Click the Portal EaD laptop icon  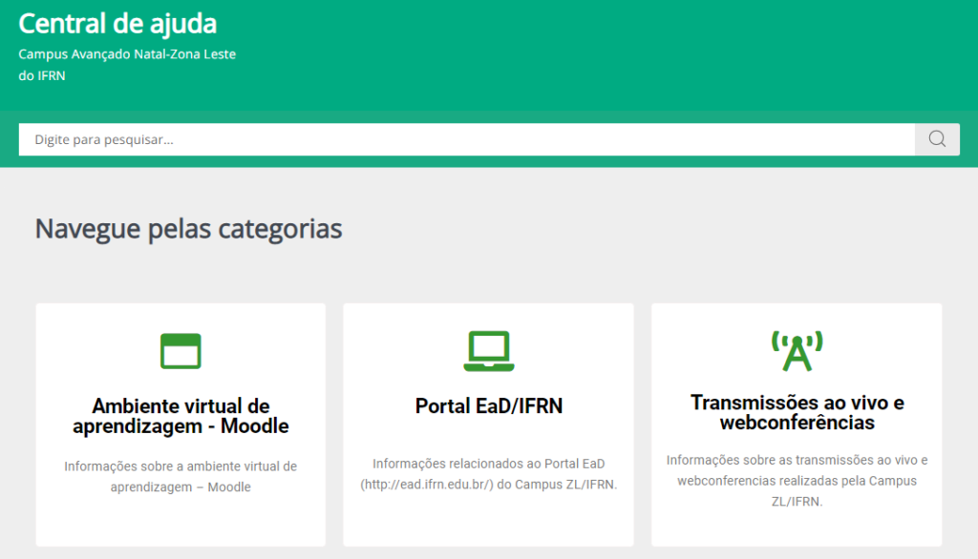click(489, 351)
